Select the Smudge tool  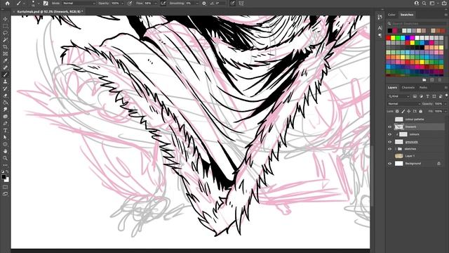pyautogui.click(x=5, y=110)
